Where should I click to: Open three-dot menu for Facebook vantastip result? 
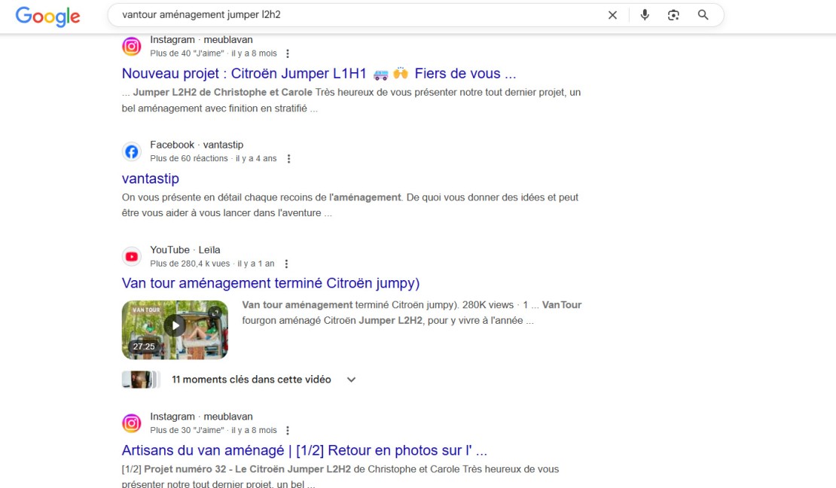click(x=288, y=158)
